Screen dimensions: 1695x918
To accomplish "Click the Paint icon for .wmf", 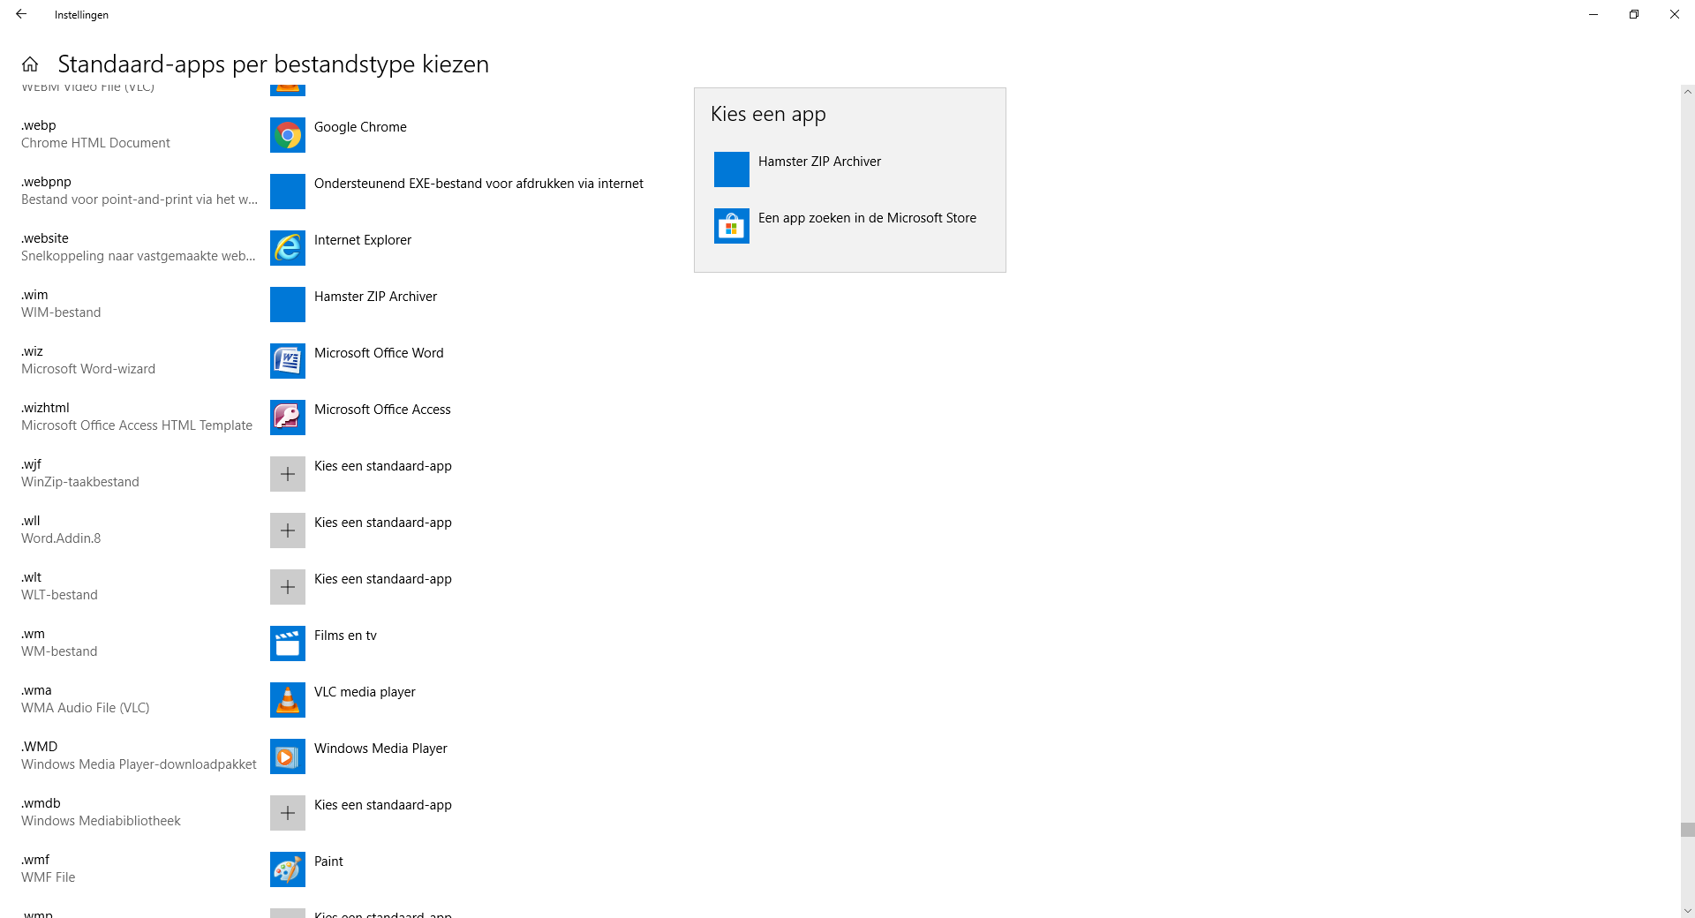I will tap(288, 869).
